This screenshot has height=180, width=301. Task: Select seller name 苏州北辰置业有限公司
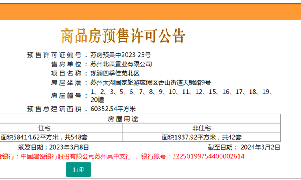point(121,64)
